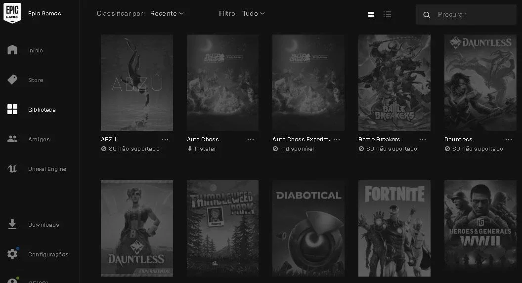Click ABZU unsupported OS icon
The image size is (522, 283).
[103, 149]
